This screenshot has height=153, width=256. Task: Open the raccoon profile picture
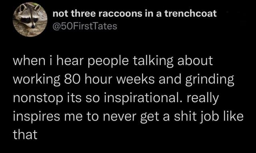click(x=30, y=20)
